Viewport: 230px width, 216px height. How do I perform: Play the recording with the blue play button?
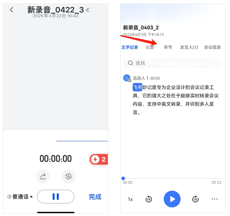pyautogui.click(x=172, y=199)
